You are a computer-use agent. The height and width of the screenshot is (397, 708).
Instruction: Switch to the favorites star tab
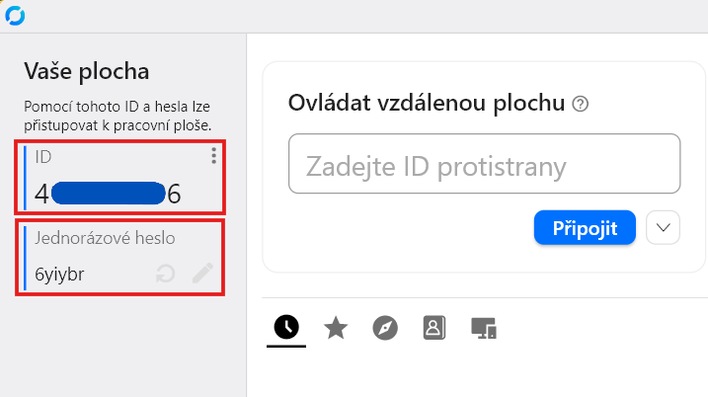coord(336,328)
